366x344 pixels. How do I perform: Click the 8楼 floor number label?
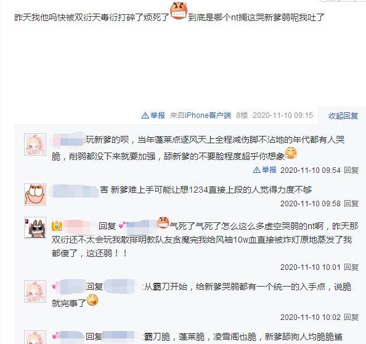click(x=242, y=115)
